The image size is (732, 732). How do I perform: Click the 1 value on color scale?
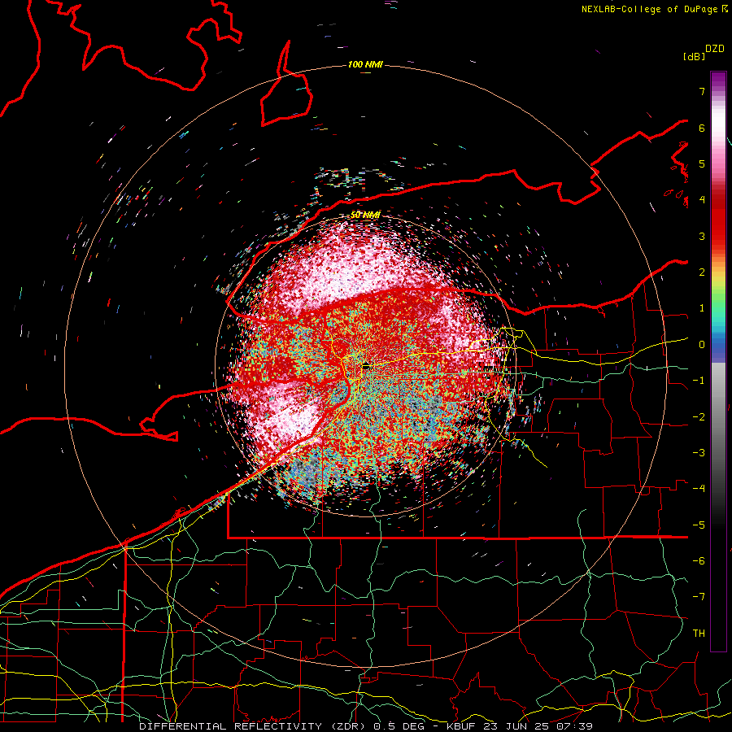702,308
